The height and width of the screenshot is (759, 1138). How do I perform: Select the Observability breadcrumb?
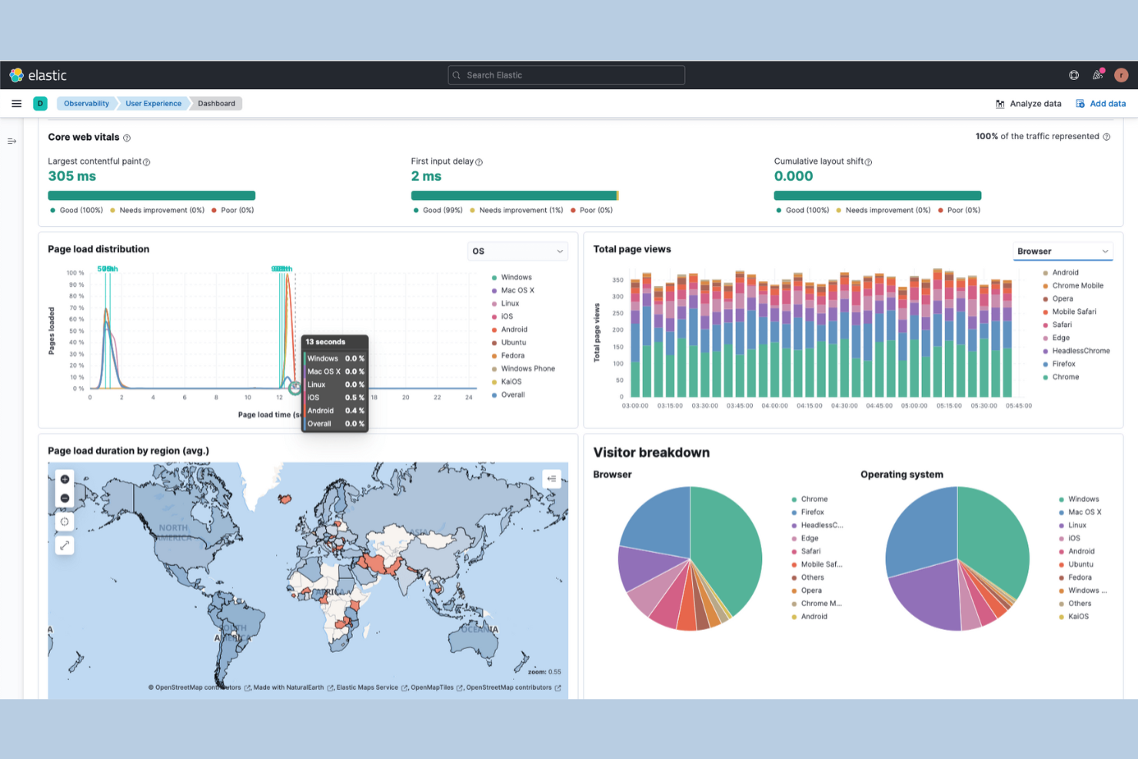tap(85, 103)
